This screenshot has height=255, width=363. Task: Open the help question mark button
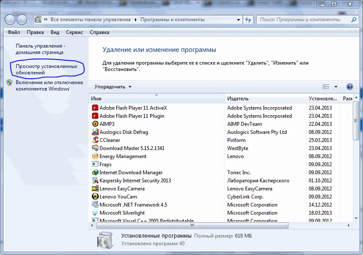pos(349,87)
